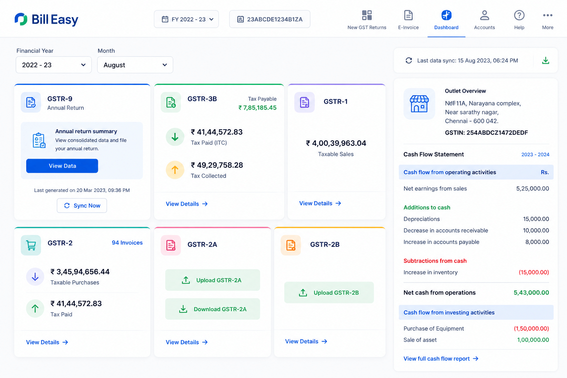Click the GSTR-2A pink document icon
Viewport: 567px width, 378px height.
point(171,245)
